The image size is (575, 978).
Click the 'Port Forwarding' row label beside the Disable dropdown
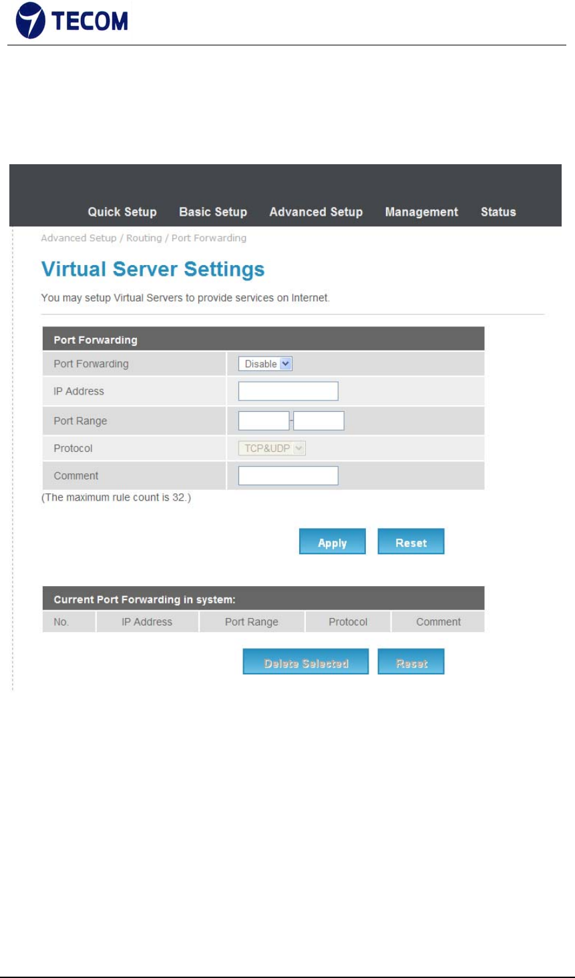click(91, 364)
